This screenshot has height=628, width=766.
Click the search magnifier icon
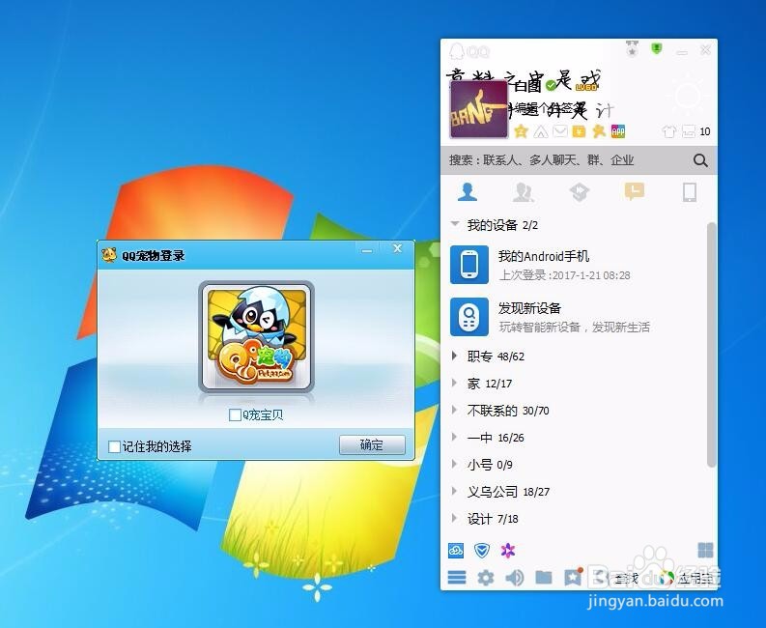point(700,160)
